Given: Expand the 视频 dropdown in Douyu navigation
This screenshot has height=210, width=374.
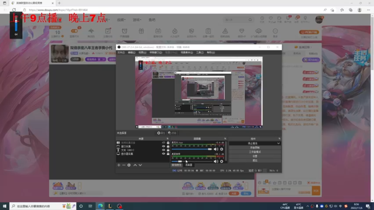Looking at the screenshot, I should click(x=121, y=20).
